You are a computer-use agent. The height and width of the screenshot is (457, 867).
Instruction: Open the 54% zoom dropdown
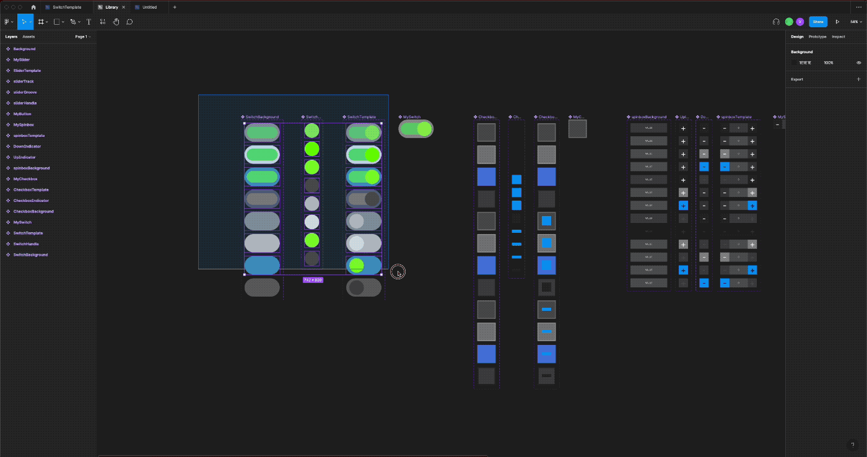[855, 22]
